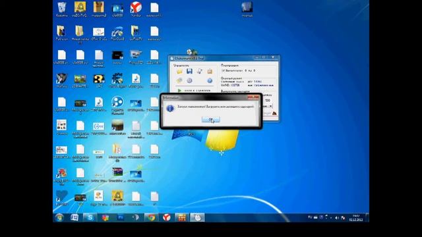Select the Yandex browser shortcut on the desktop

(136, 9)
